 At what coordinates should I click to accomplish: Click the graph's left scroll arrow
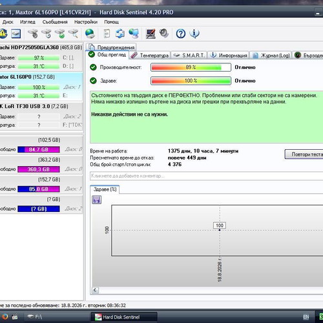(95, 290)
